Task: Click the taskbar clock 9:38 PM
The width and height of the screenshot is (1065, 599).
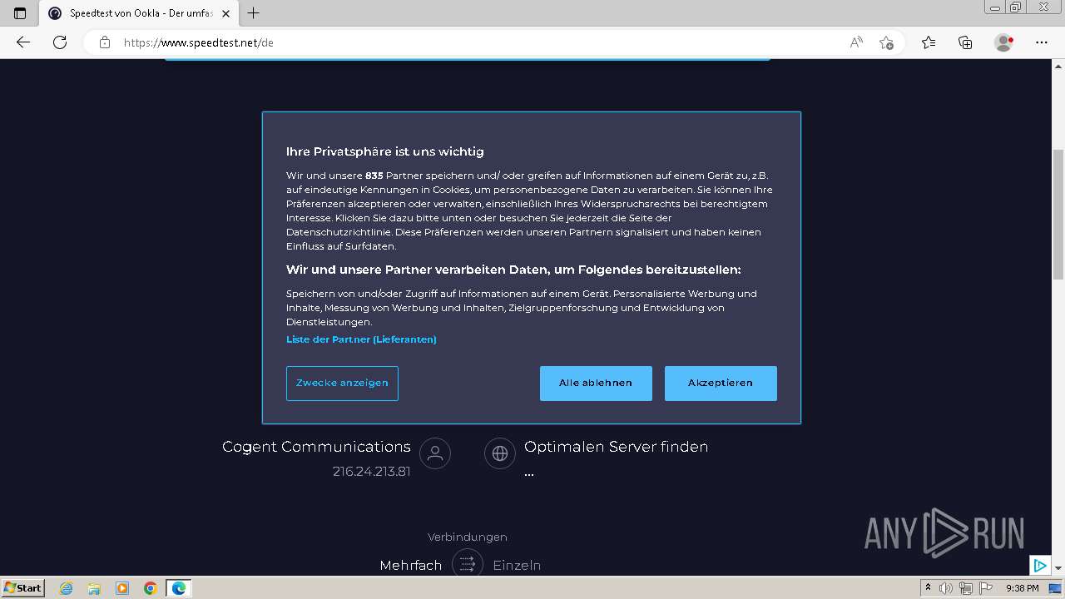Action: (1022, 588)
